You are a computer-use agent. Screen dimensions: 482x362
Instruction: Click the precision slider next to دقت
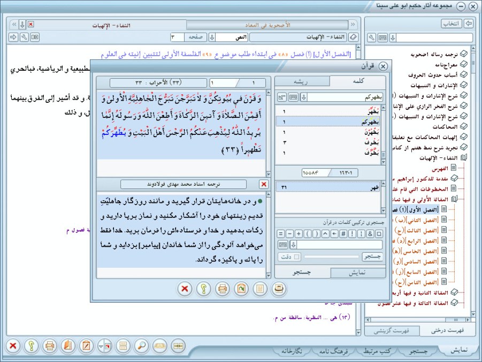click(x=332, y=258)
